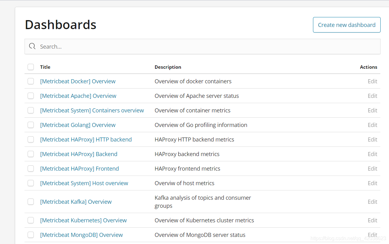The height and width of the screenshot is (244, 389).
Task: Edit the HAProxy Backend dashboard
Action: coord(372,154)
